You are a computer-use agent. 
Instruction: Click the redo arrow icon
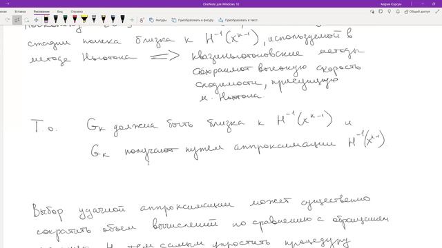(x=8, y=20)
